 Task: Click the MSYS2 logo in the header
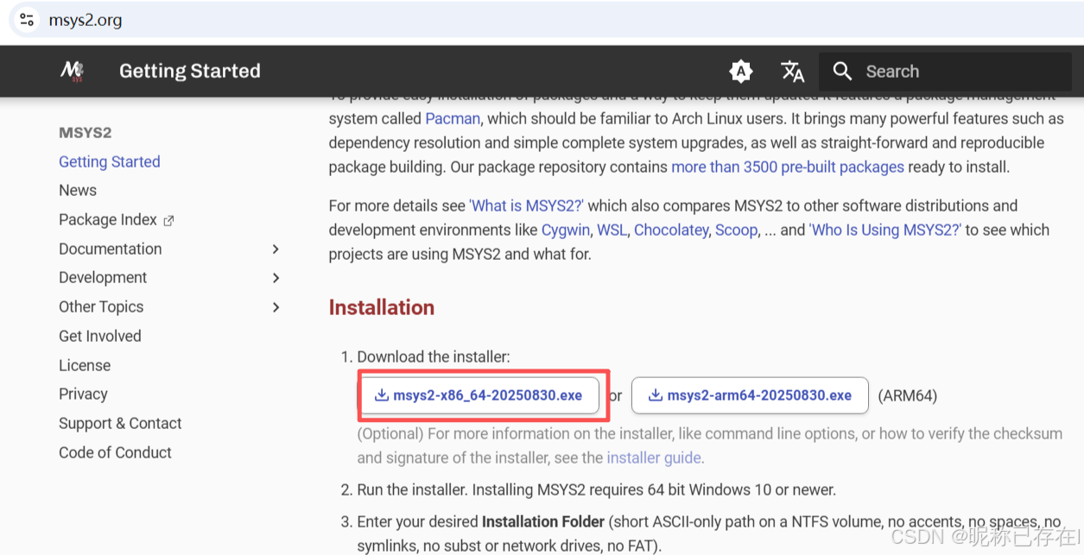pyautogui.click(x=72, y=71)
